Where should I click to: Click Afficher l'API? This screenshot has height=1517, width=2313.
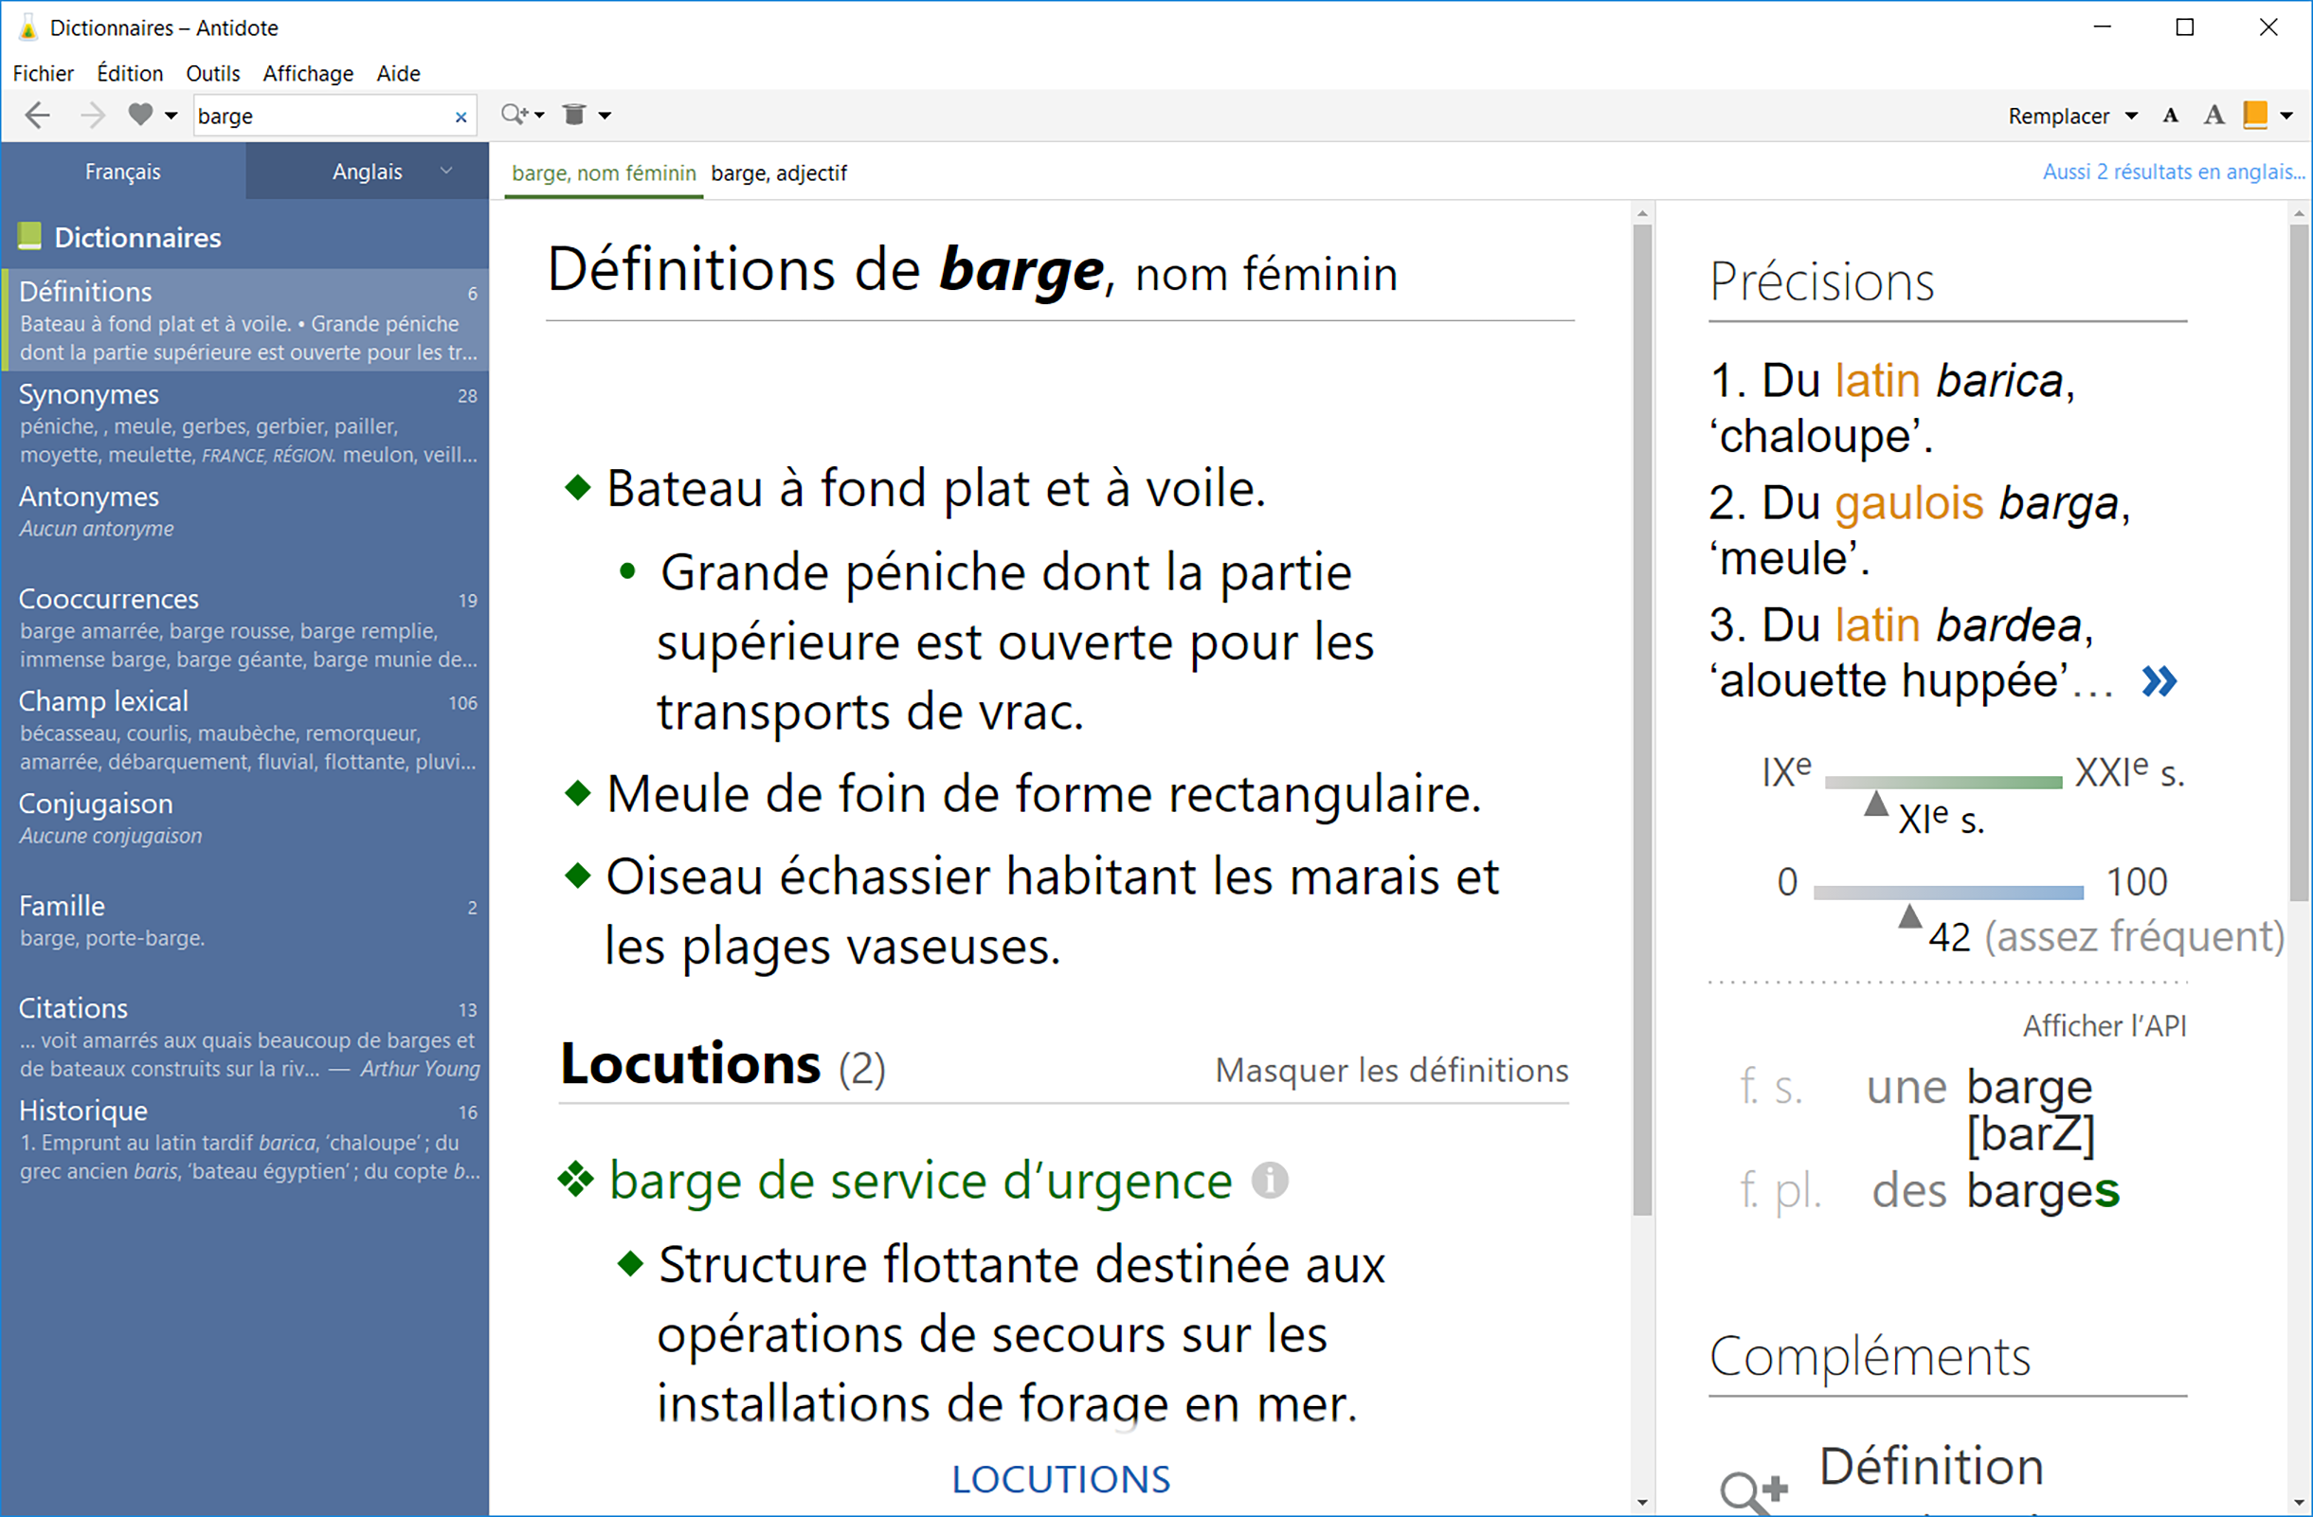click(2105, 1026)
